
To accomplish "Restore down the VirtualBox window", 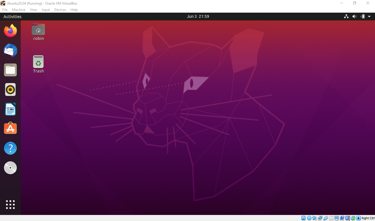I will point(355,3).
